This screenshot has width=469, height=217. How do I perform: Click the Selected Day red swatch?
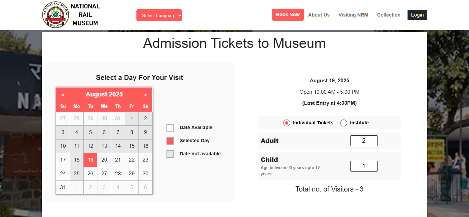click(170, 141)
